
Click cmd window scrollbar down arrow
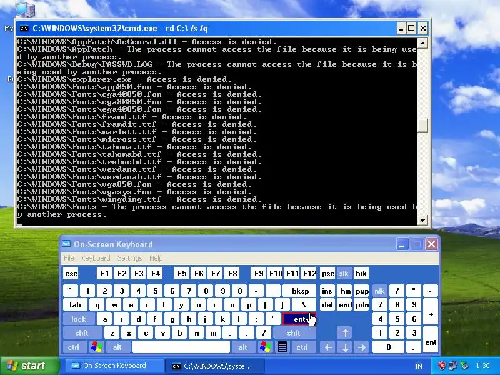[422, 220]
